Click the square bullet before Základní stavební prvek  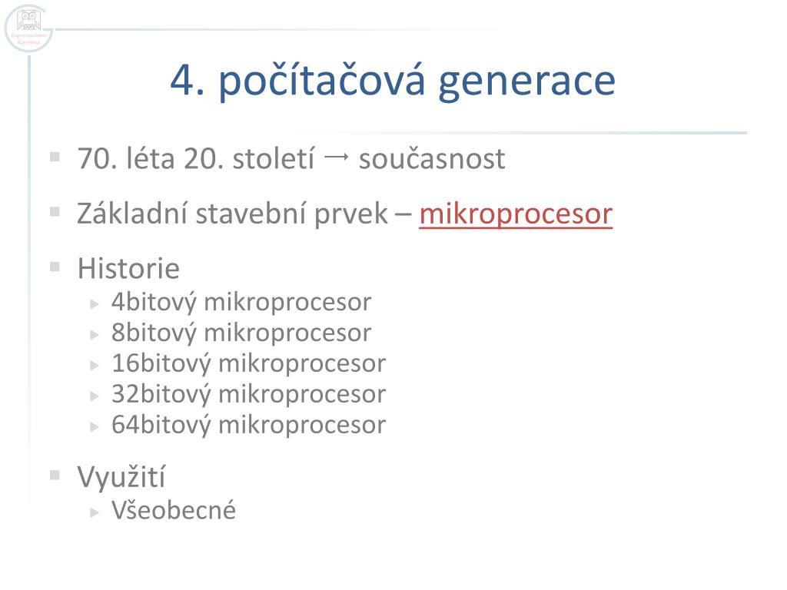pos(55,212)
